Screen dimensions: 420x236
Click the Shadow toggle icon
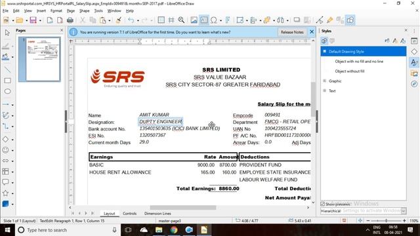[297, 20]
